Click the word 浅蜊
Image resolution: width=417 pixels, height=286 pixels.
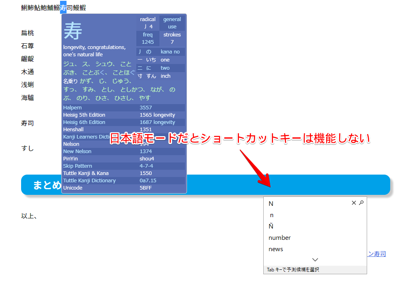[28, 85]
